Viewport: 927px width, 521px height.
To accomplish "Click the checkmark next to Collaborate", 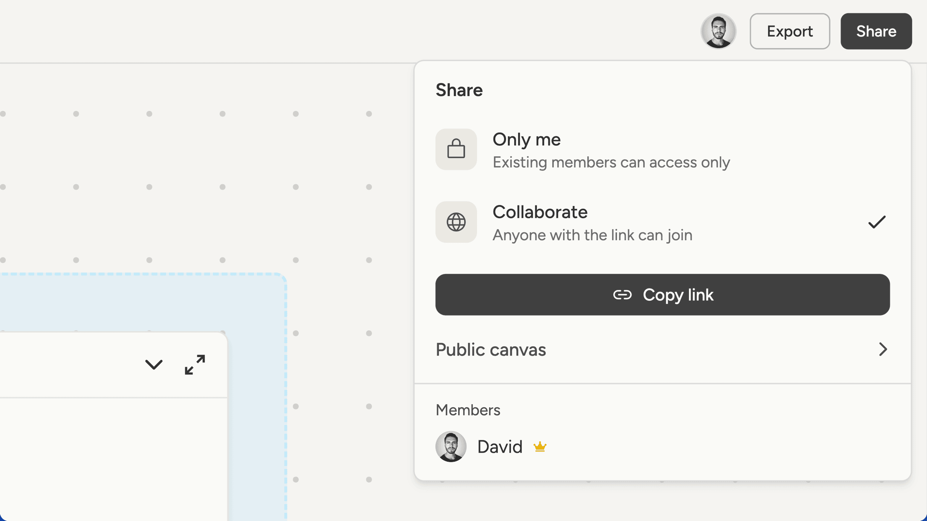I will coord(876,222).
